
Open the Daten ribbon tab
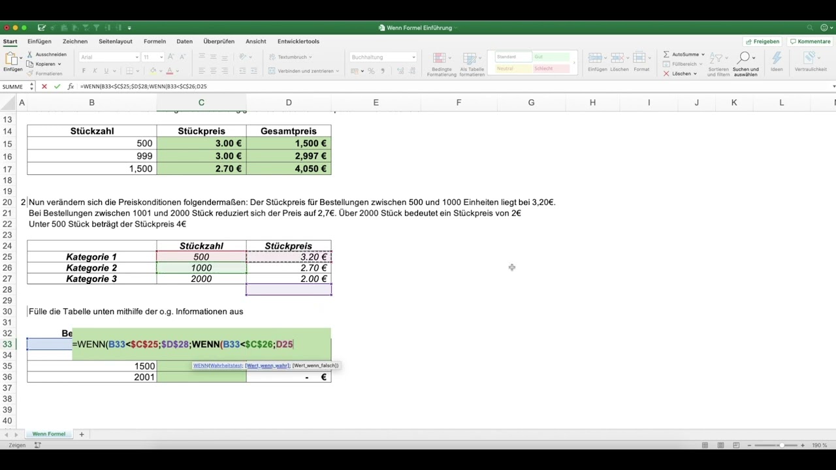click(x=184, y=41)
